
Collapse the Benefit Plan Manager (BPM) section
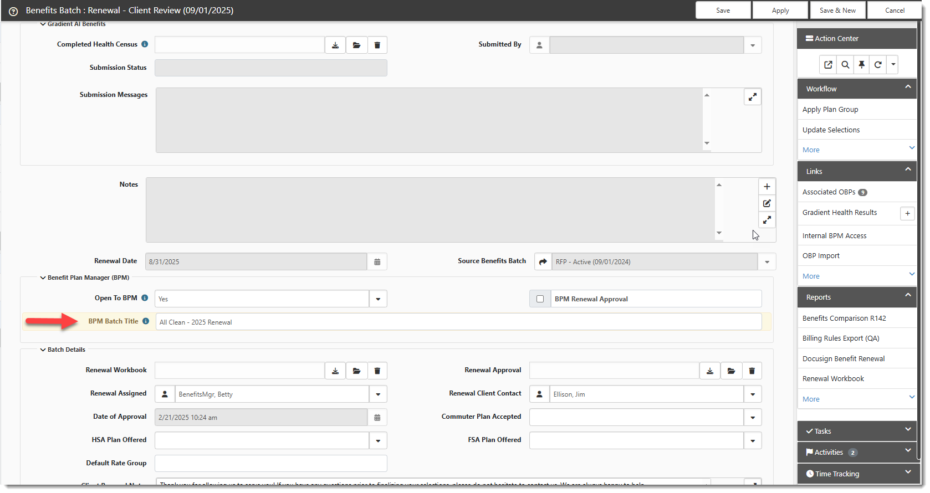tap(43, 278)
